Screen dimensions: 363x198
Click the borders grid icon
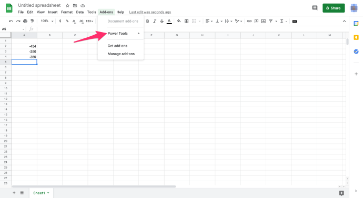coord(186,21)
